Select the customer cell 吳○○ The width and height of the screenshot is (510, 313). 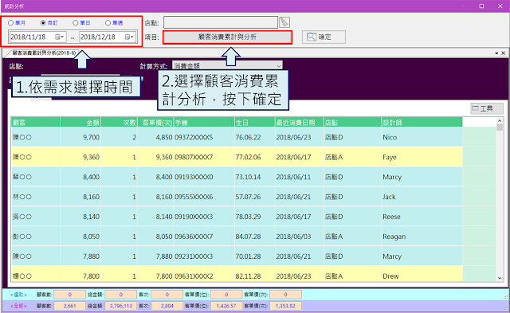(x=35, y=217)
